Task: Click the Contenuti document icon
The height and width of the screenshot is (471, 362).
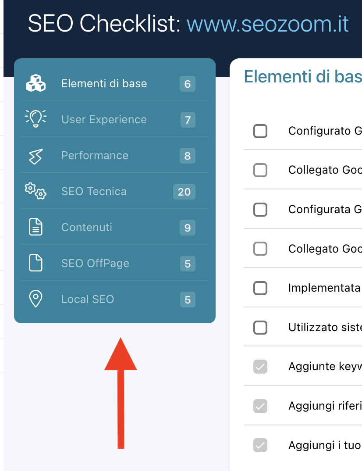Action: coord(35,227)
